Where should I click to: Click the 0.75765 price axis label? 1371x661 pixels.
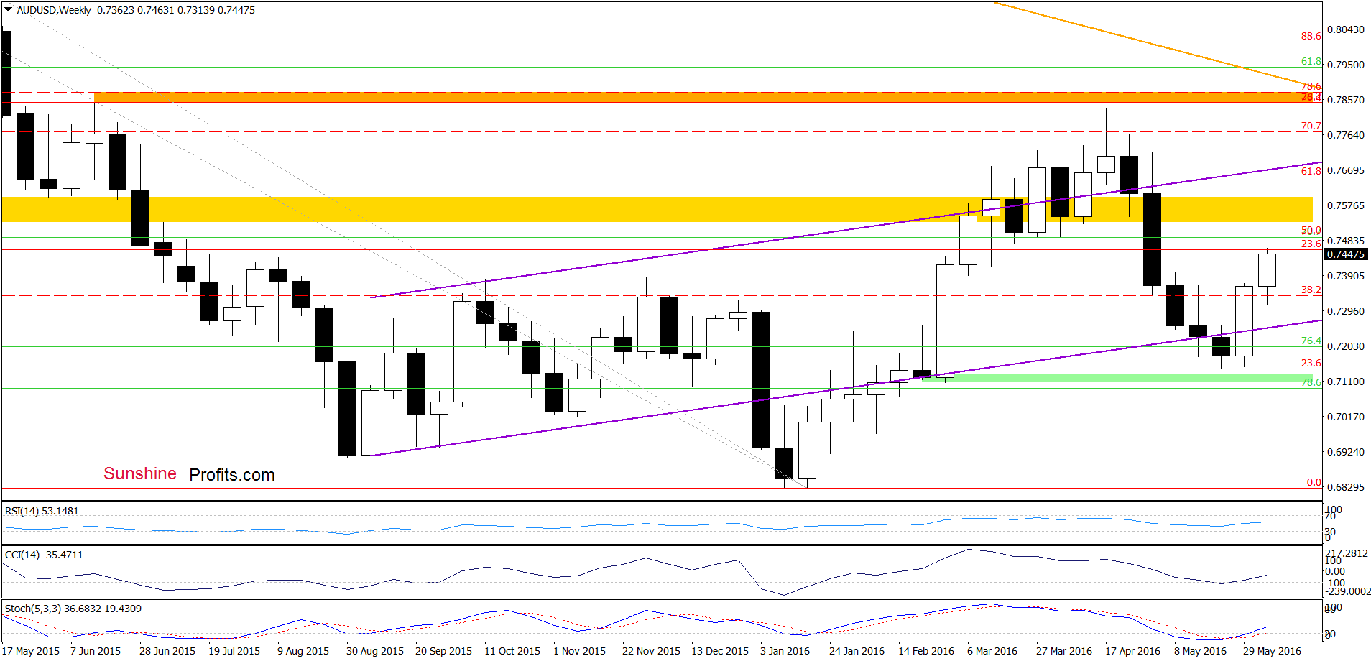point(1345,205)
